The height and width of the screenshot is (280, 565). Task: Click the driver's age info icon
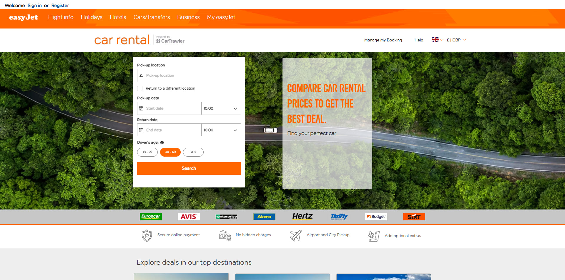point(162,142)
